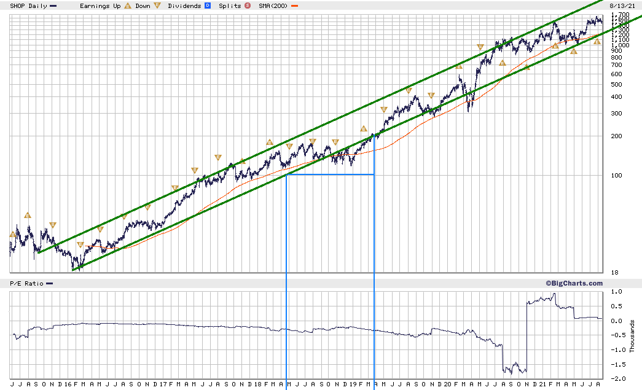The width and height of the screenshot is (642, 390).
Task: Click the Splits legend text
Action: [x=230, y=6]
